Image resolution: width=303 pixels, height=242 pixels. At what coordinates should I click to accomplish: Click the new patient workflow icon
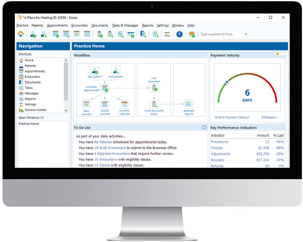tap(95, 71)
